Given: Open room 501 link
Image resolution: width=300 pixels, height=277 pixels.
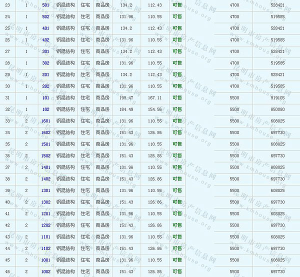Looking at the screenshot, I should tap(45, 5).
